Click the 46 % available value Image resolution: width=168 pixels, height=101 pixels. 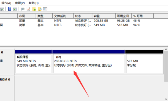point(137,21)
